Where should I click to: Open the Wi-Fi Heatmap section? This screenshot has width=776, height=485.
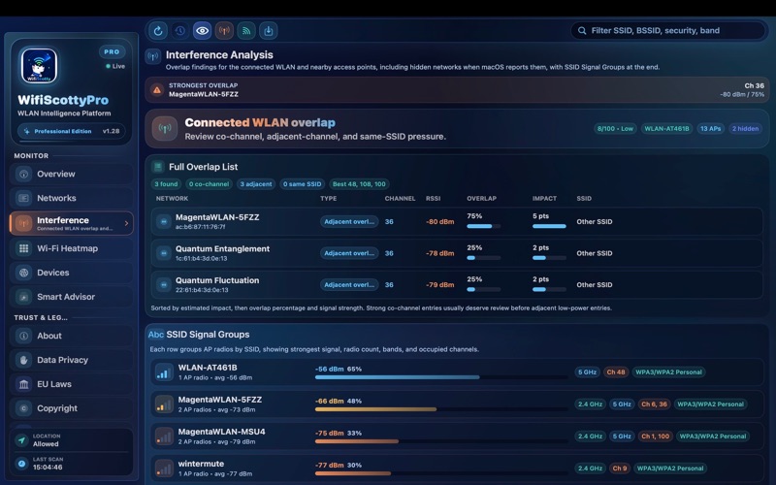click(x=71, y=248)
